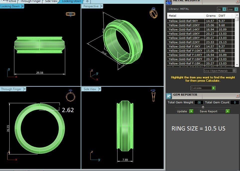Open the Looking Down viewport dropdown

click(22, 6)
